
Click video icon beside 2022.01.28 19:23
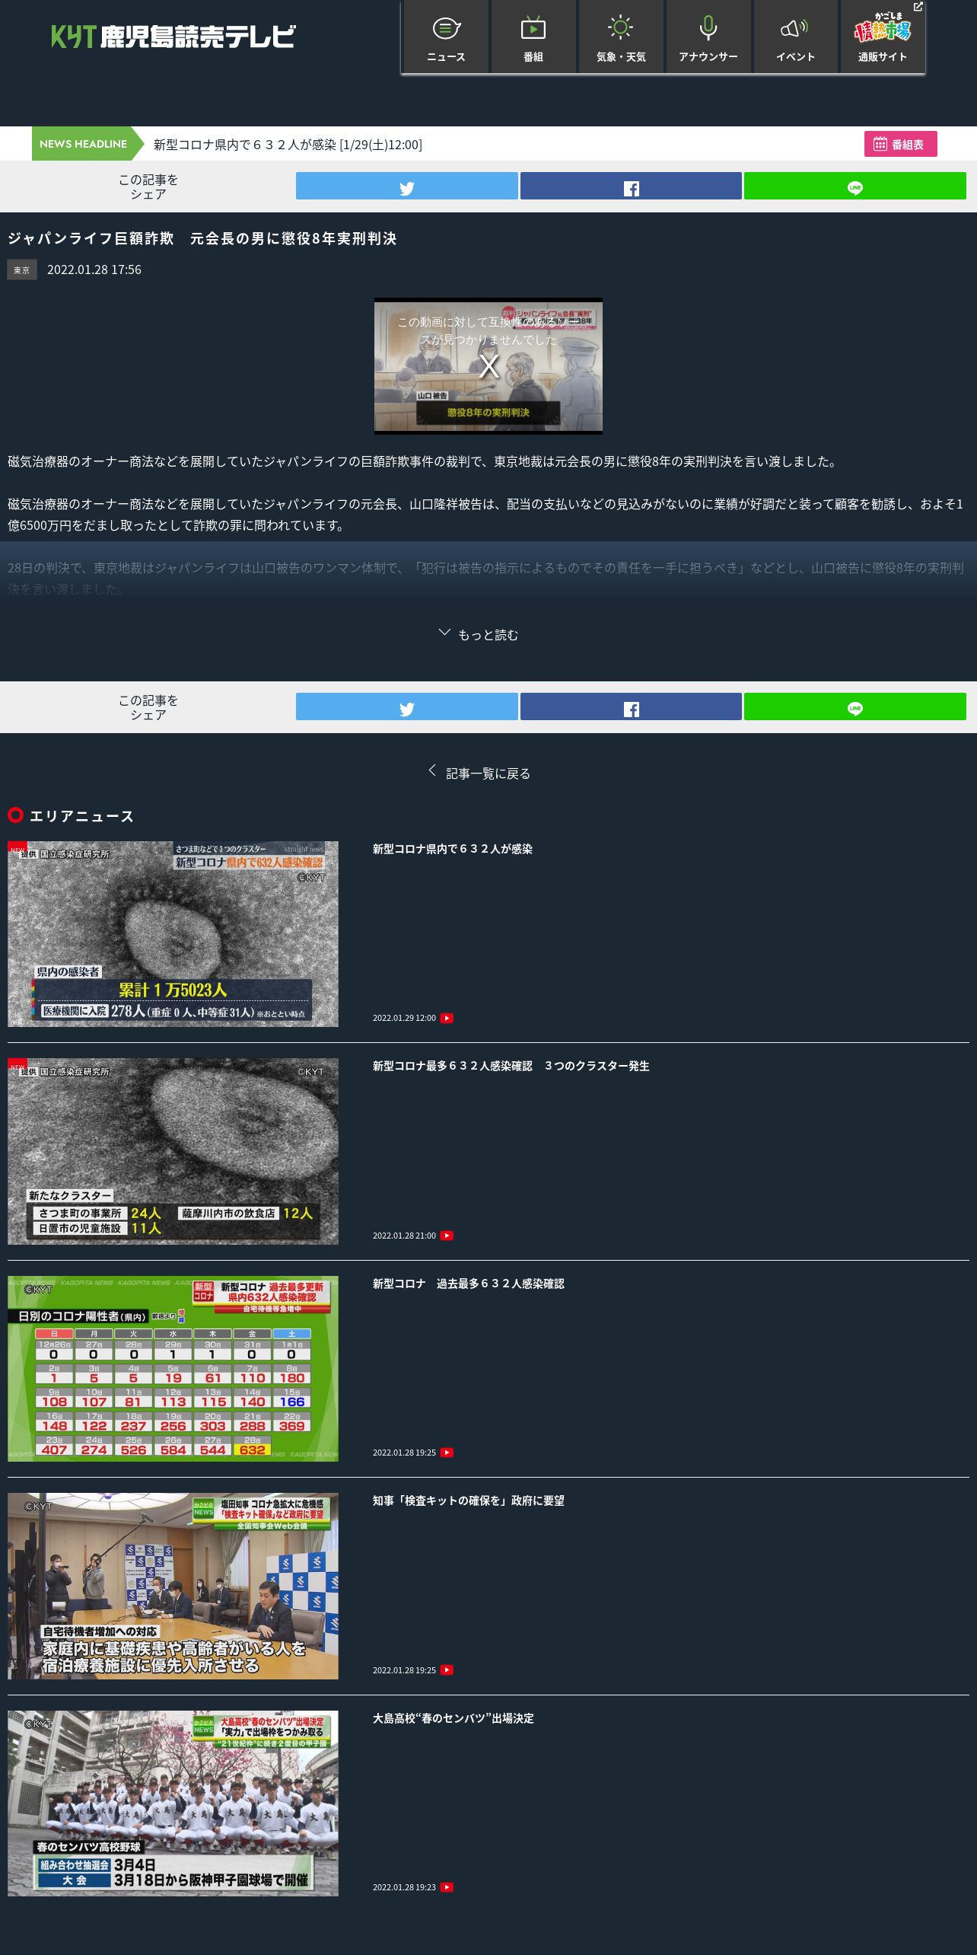tap(447, 1887)
